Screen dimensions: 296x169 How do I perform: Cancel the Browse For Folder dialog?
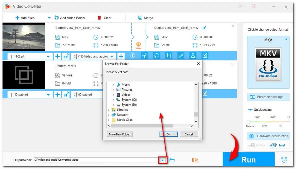[x=189, y=134]
